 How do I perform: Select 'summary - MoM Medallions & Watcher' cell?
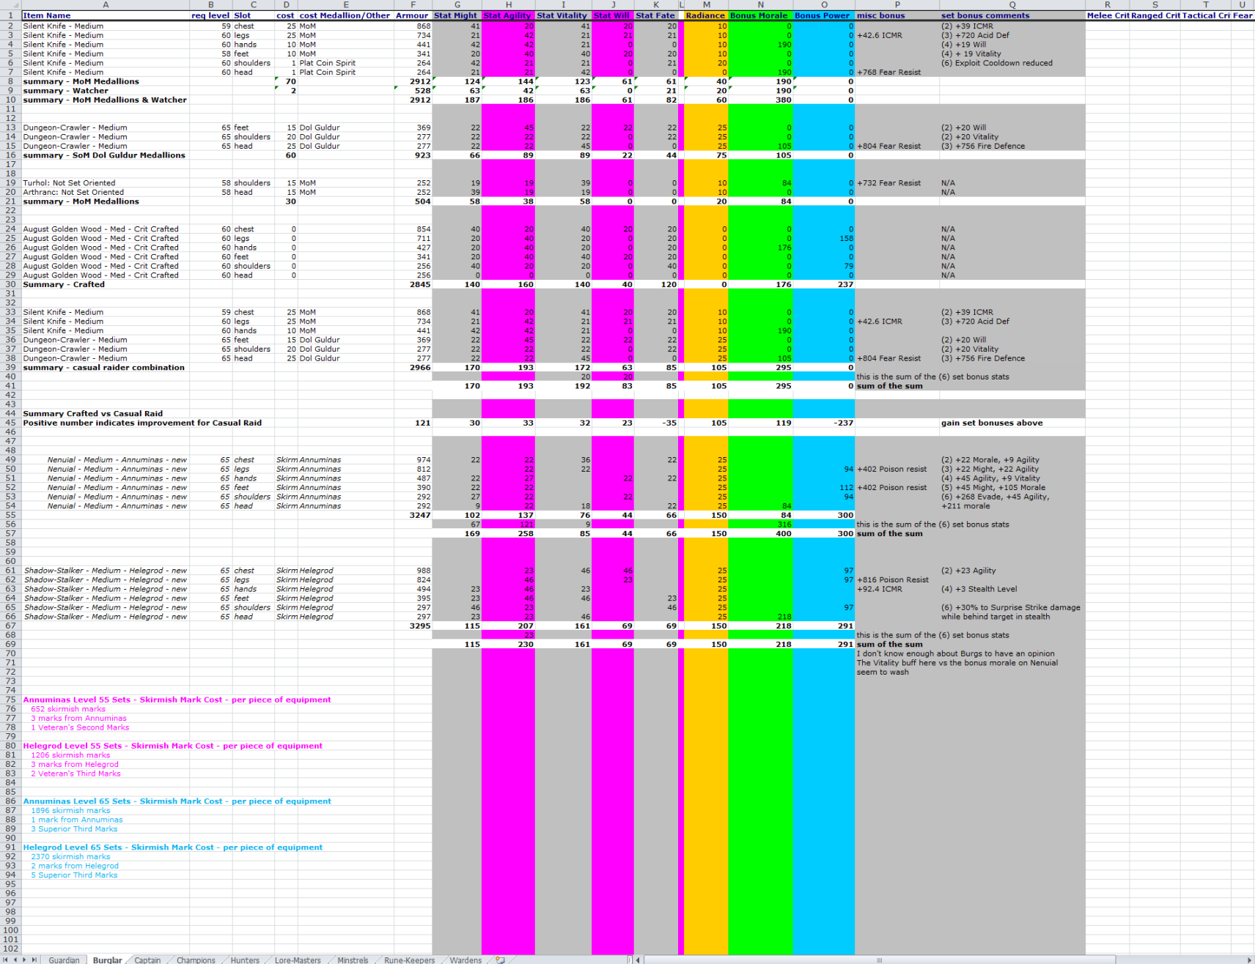(x=106, y=100)
